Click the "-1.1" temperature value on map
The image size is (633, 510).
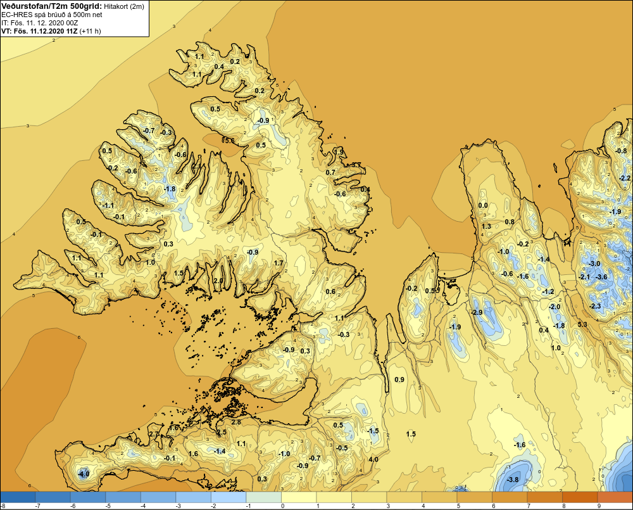coord(108,205)
